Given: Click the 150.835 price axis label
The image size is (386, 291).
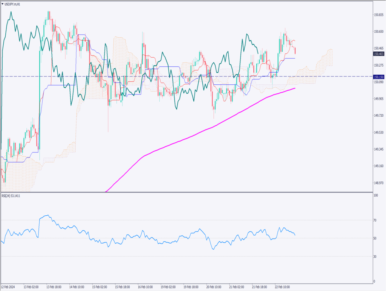Looking at the screenshot, I should click(378, 15).
